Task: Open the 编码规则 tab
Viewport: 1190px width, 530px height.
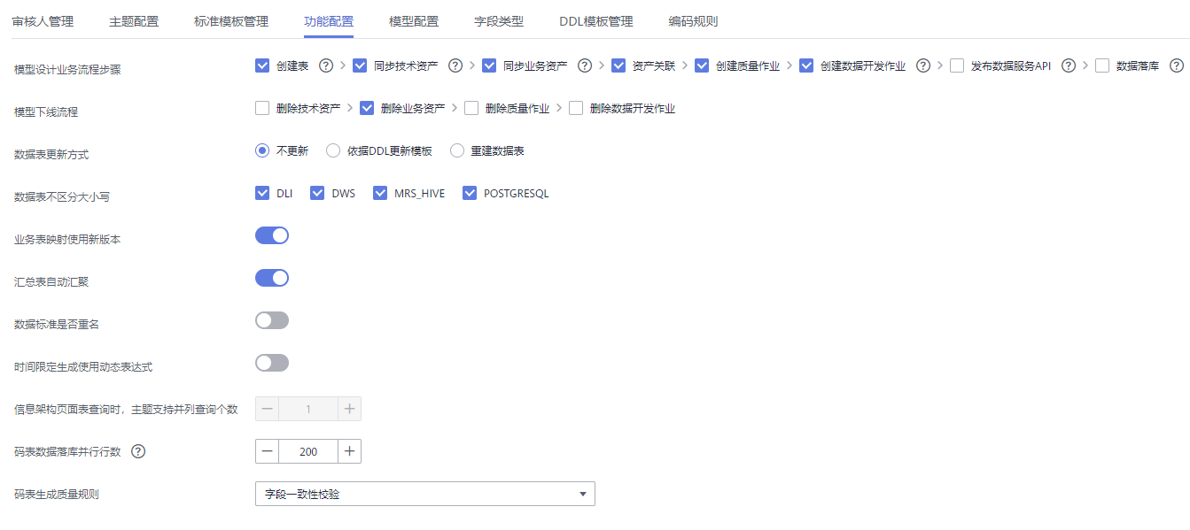Action: 693,21
